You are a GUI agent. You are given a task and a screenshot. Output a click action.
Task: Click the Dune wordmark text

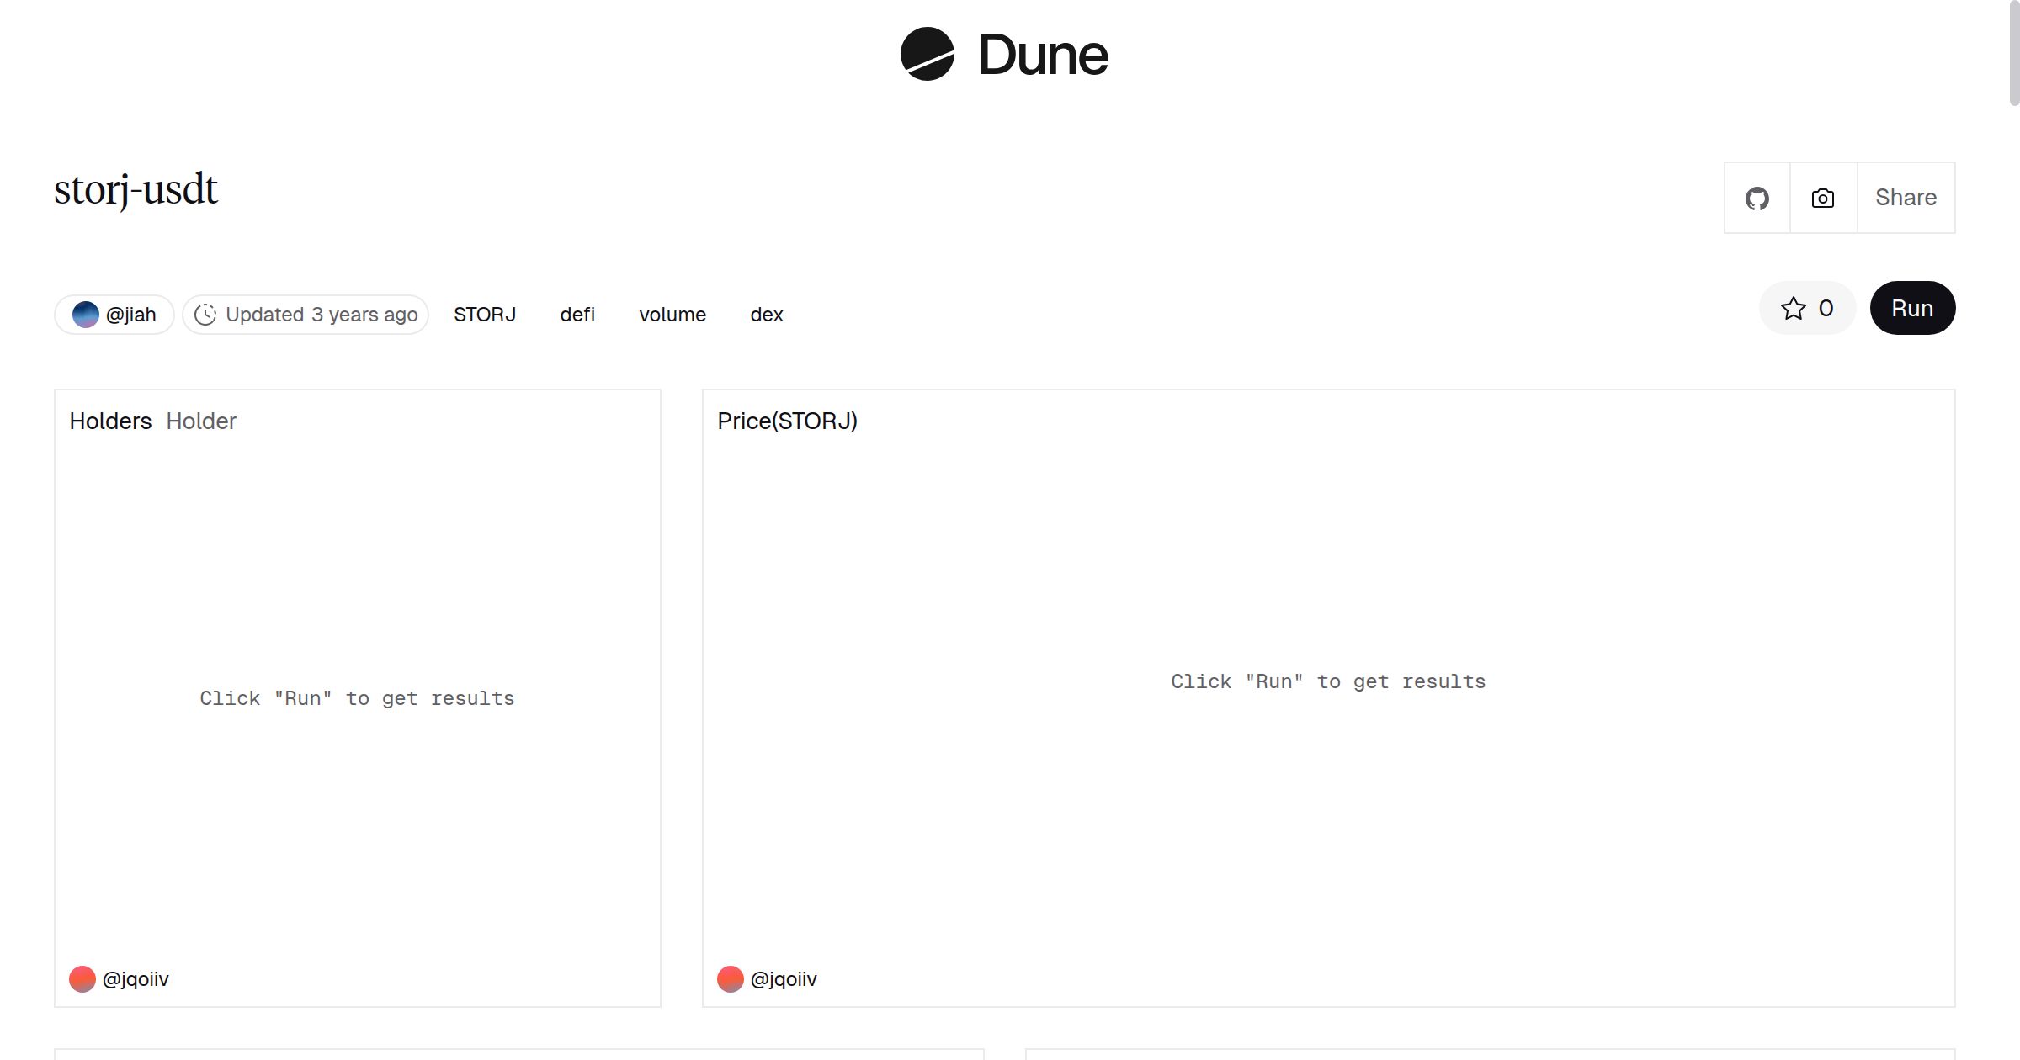coord(1043,55)
